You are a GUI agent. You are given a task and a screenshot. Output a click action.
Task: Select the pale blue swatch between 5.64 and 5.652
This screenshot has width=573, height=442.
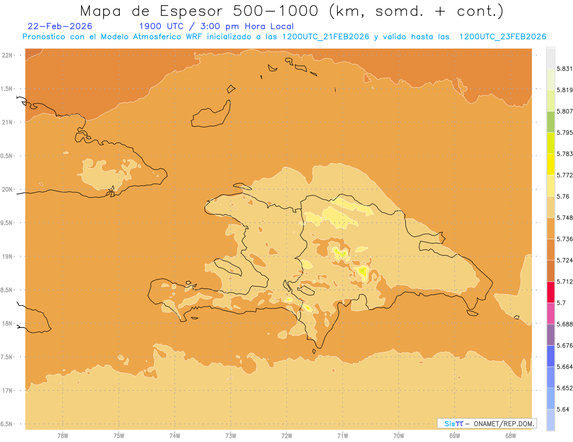[x=551, y=399]
